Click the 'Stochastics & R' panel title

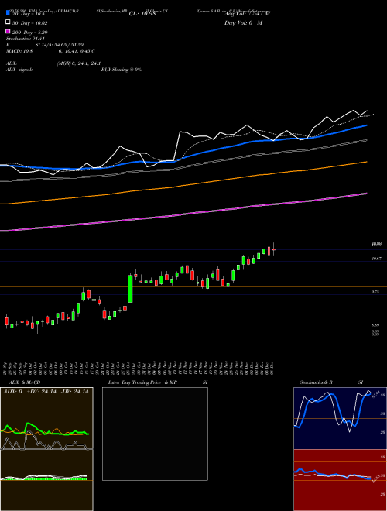point(316,382)
